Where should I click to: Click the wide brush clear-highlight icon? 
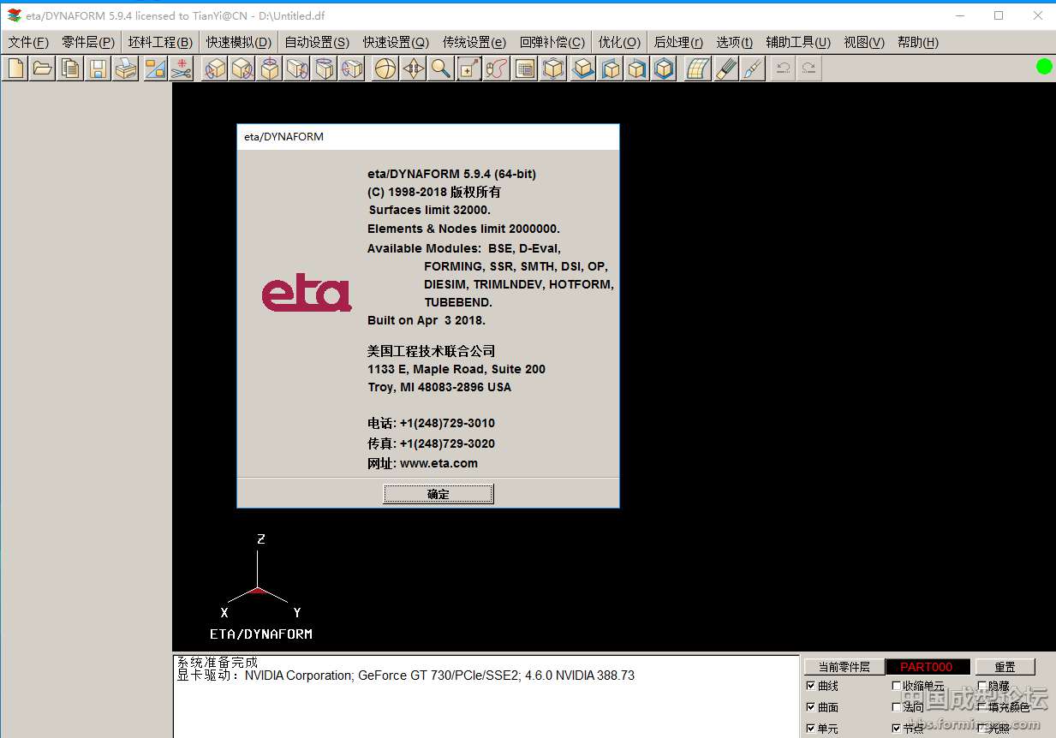[x=725, y=68]
